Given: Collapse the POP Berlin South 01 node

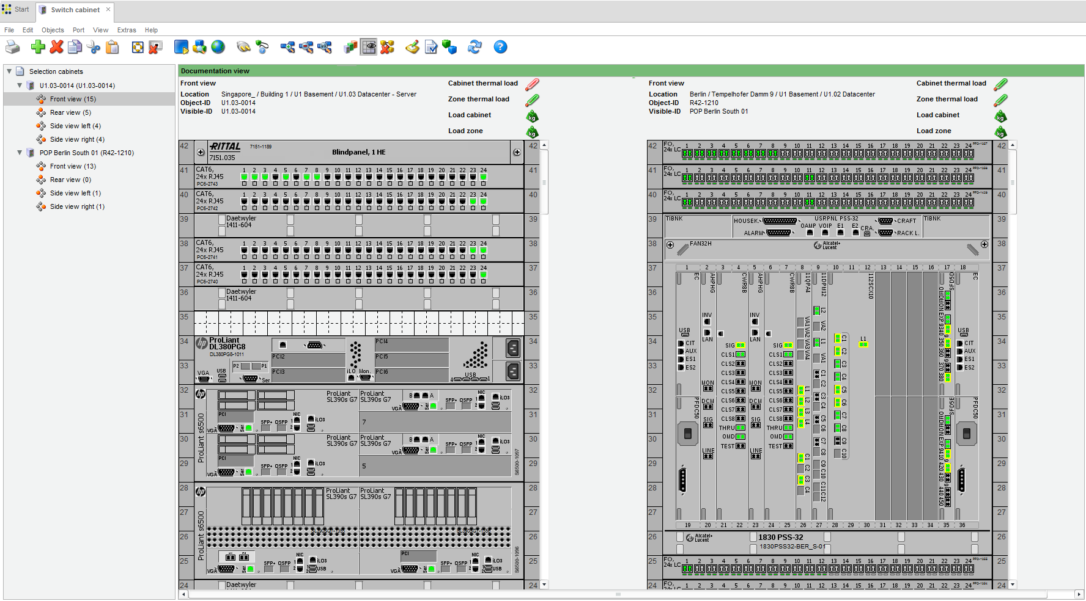Looking at the screenshot, I should tap(20, 153).
